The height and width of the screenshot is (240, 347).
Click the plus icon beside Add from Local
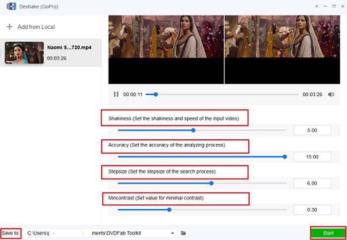(9, 27)
